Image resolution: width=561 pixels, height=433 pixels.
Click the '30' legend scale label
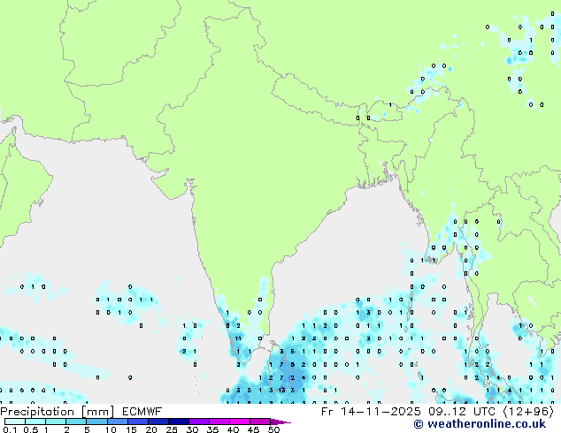coord(192,429)
